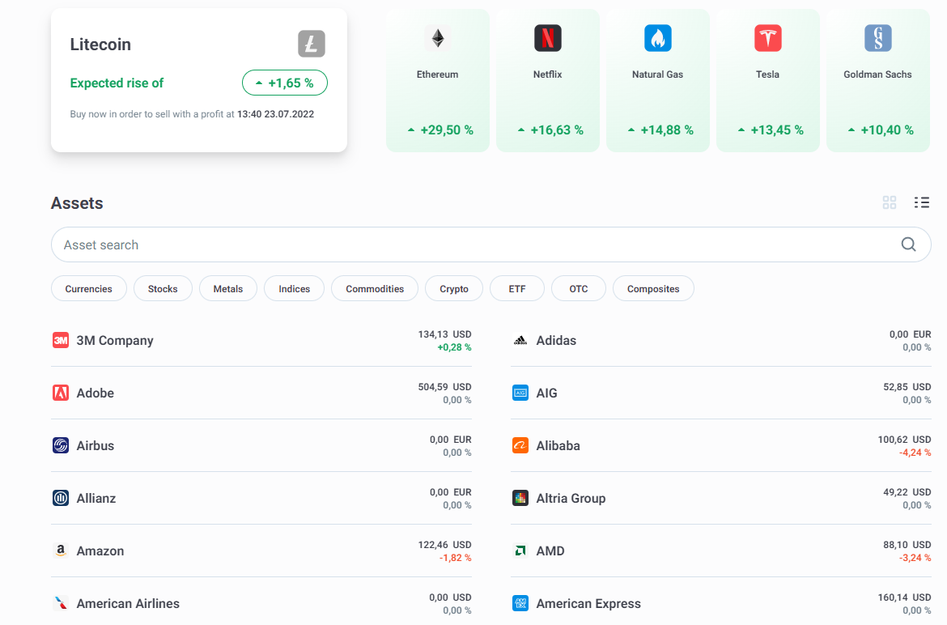Click the Airbus logo icon
This screenshot has height=625, width=947.
[61, 445]
